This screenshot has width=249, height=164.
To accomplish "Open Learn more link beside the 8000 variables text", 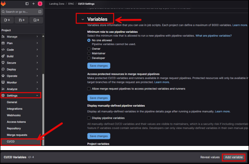I will point(240,25).
